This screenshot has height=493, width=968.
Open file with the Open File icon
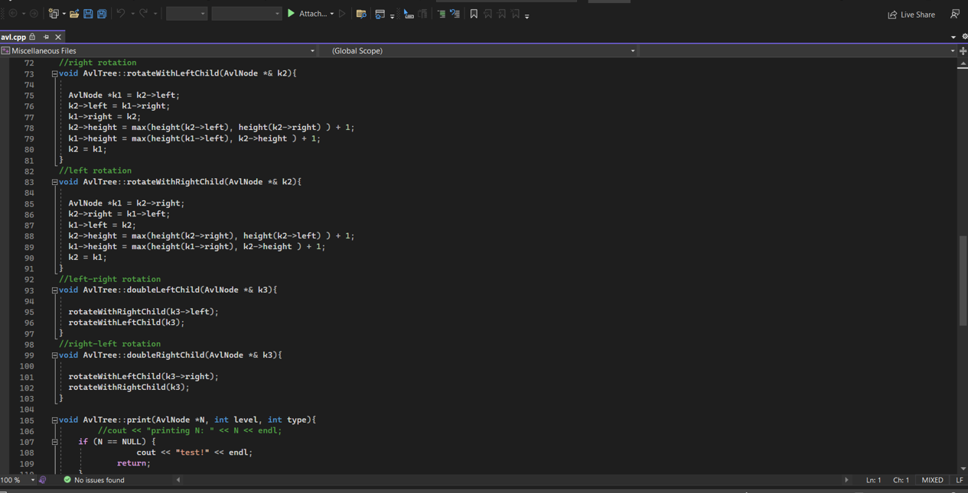(74, 14)
